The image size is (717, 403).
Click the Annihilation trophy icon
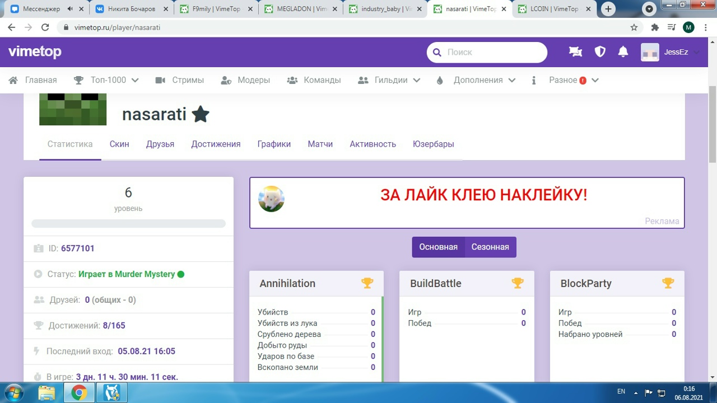point(367,283)
